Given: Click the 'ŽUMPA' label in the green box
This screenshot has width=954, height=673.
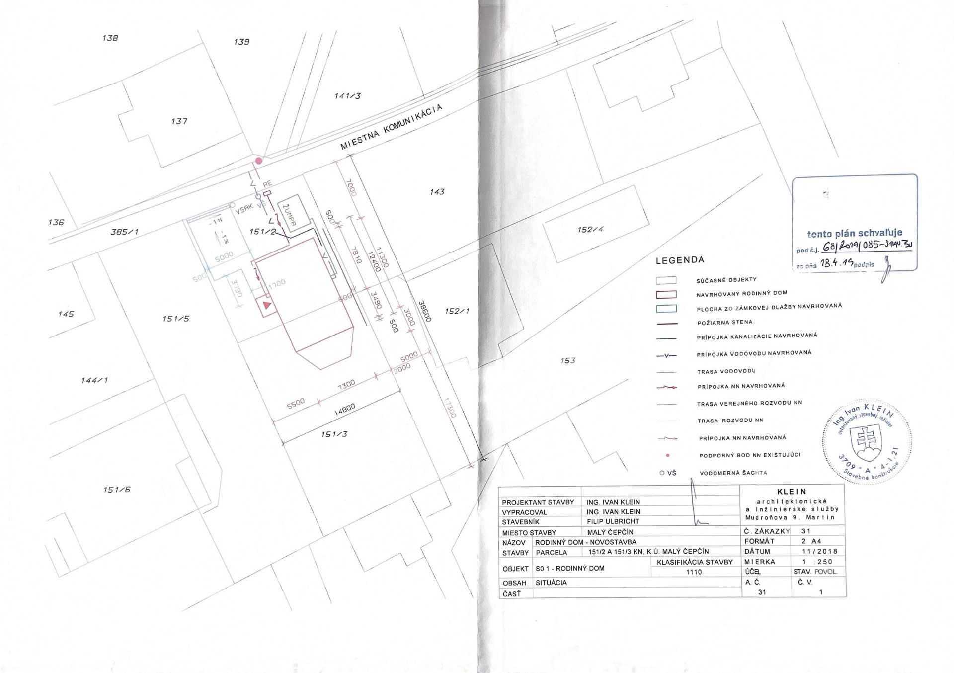Looking at the screenshot, I should click(x=289, y=214).
